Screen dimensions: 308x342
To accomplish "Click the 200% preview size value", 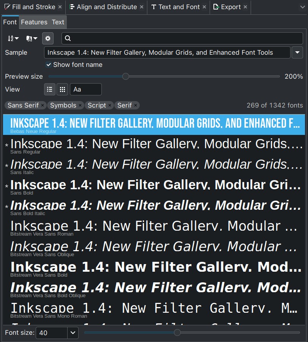I will coord(294,76).
